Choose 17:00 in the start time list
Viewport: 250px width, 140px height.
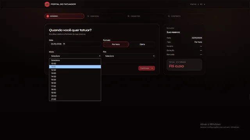click(x=75, y=86)
